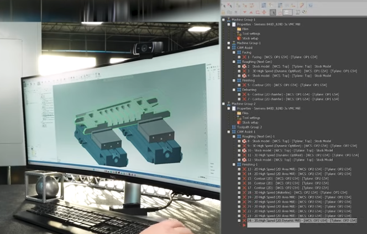Collapse the Finishing-1 group
Screen dimensions: 367x234
point(234,164)
